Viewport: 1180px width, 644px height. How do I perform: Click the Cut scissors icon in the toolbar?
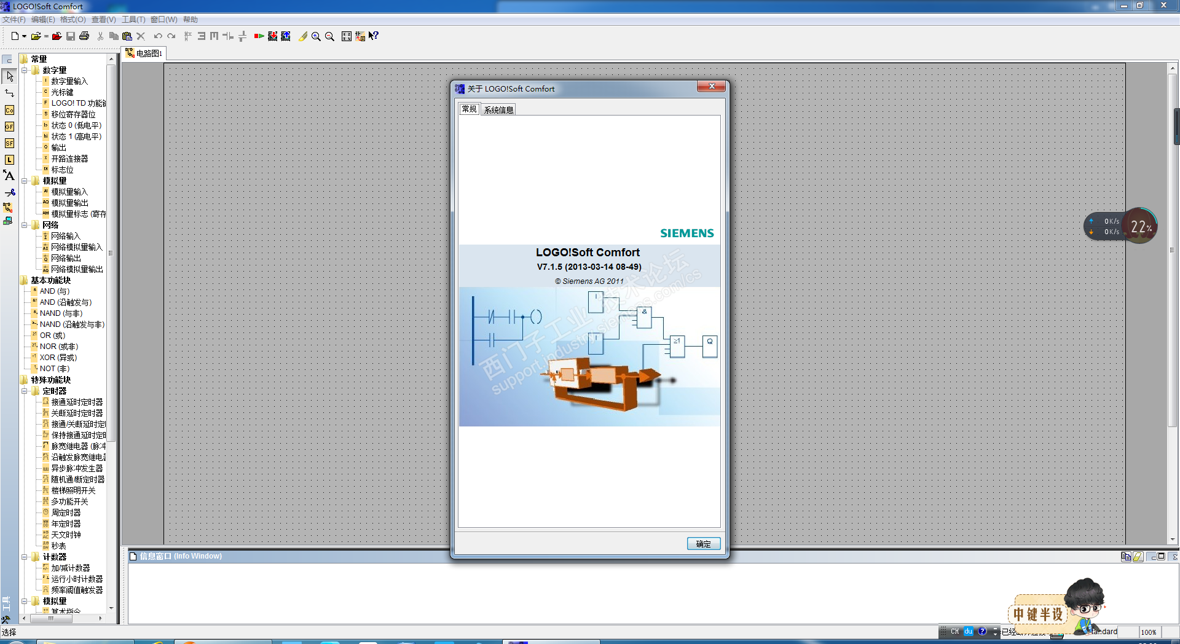(x=100, y=36)
